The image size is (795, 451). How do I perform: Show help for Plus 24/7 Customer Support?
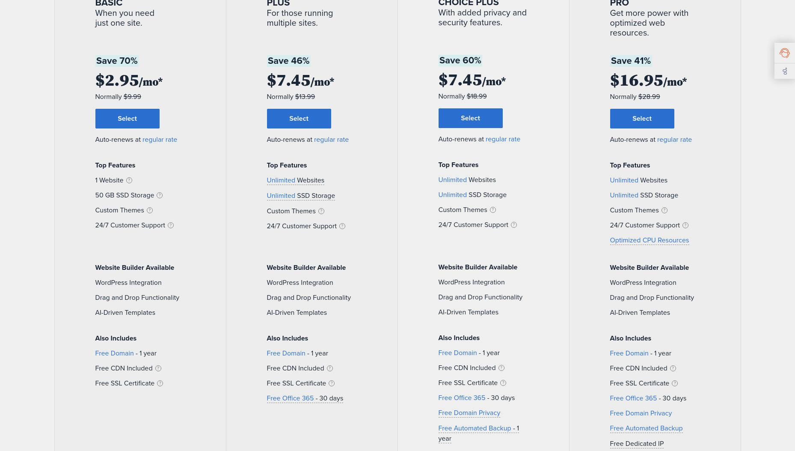[342, 226]
